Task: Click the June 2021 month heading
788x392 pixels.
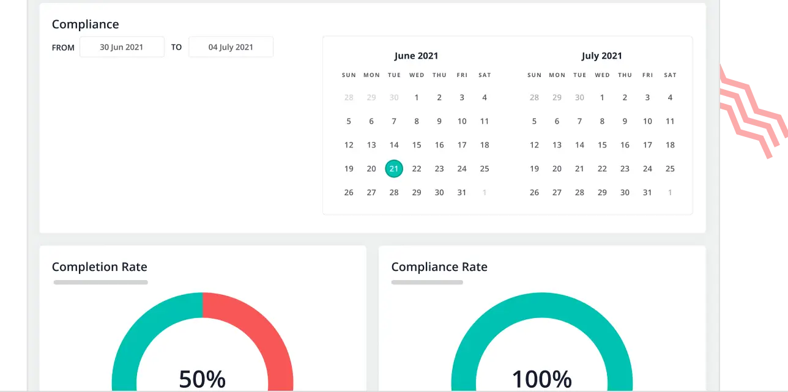Action: [x=417, y=56]
